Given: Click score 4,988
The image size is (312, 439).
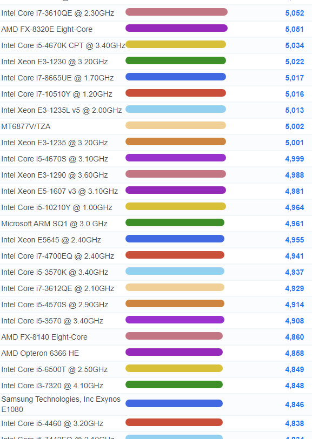Looking at the screenshot, I should [x=294, y=175].
